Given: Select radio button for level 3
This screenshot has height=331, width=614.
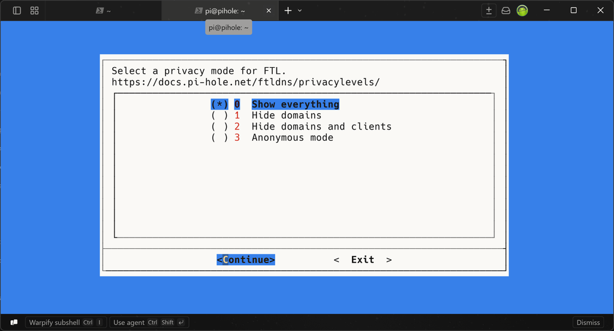Looking at the screenshot, I should (x=219, y=137).
